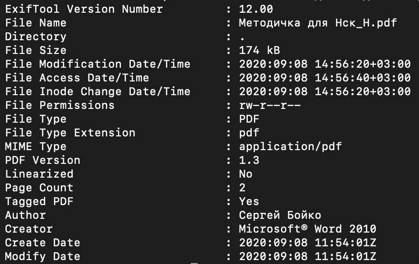
Task: Click the Modify Date timestamp value
Action: click(x=307, y=257)
